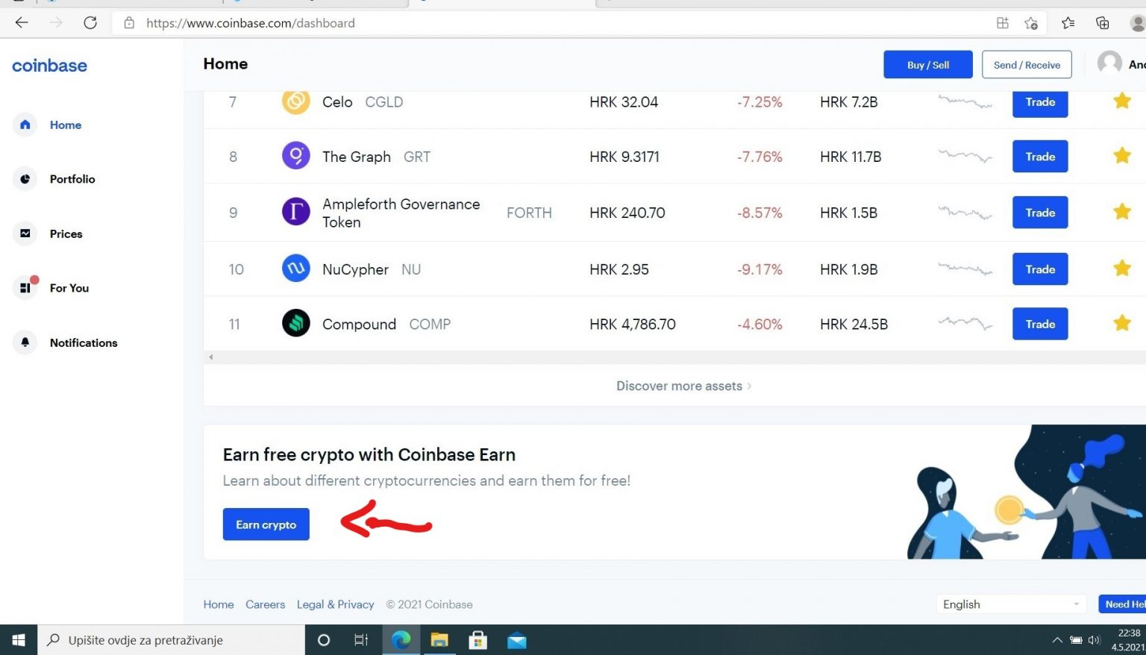Open Cortana from the taskbar
Viewport: 1146px width, 655px height.
324,640
